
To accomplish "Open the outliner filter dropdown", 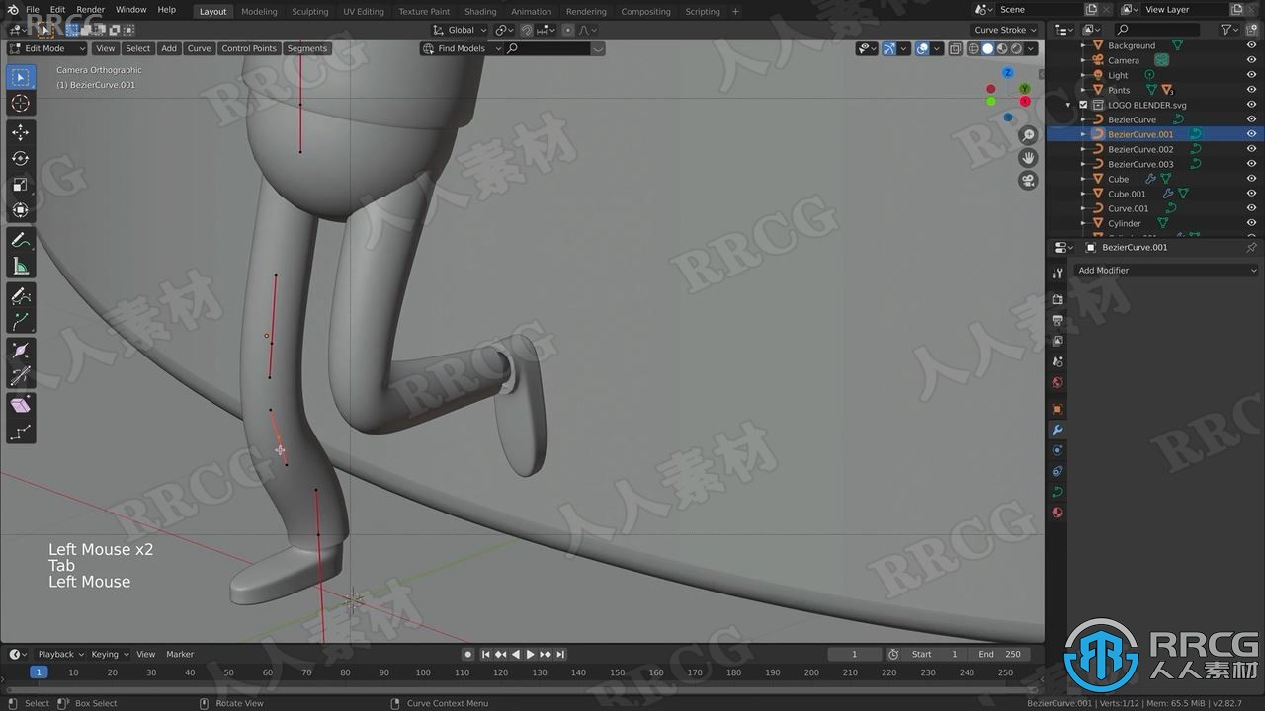I will coord(1230,30).
